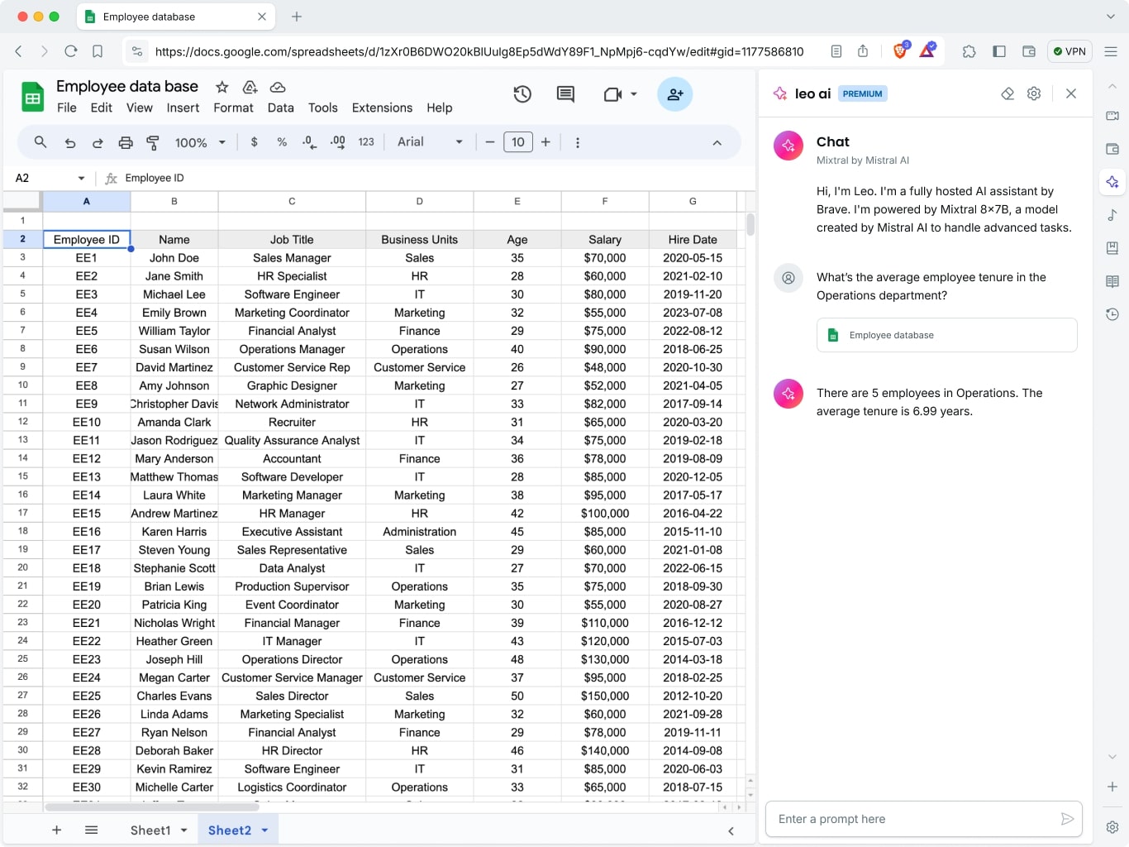This screenshot has width=1129, height=847.
Task: Close the Leo AI sidebar
Action: (1071, 93)
